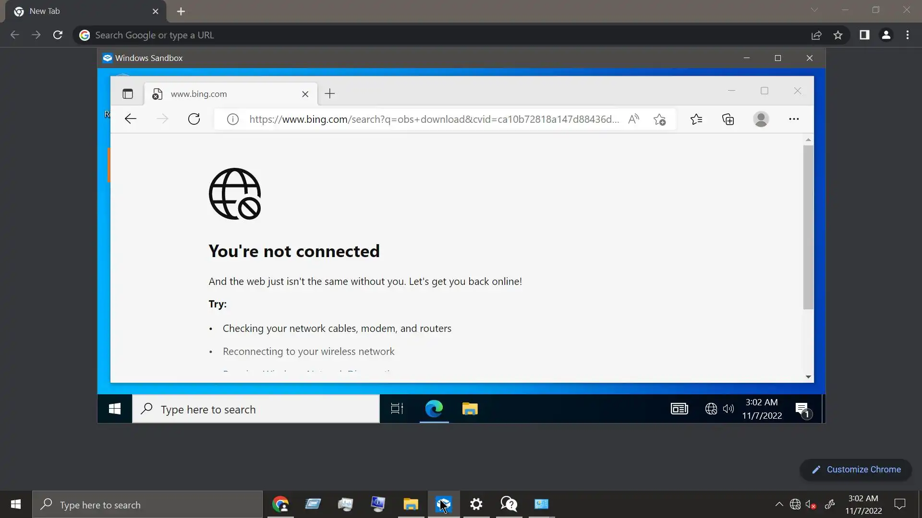Viewport: 922px width, 518px height.
Task: Show hidden system tray icons chevron
Action: tap(779, 504)
